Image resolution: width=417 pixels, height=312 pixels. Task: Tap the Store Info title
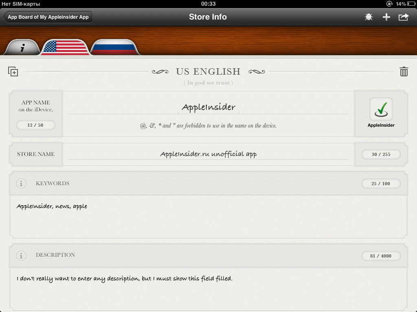pyautogui.click(x=208, y=17)
